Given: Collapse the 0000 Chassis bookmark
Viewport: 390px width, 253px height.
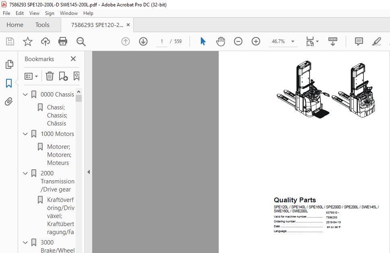Looking at the screenshot, I should (x=25, y=95).
